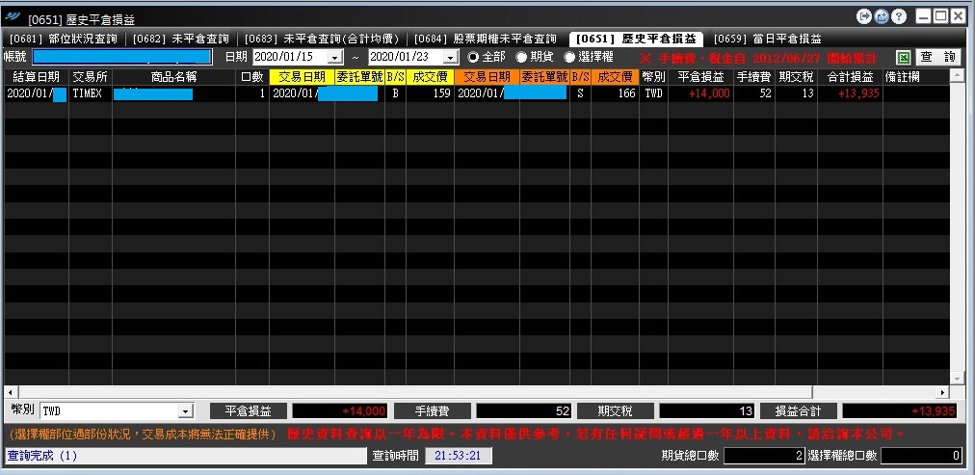Click the horizontal scroll-left arrow

click(x=10, y=393)
